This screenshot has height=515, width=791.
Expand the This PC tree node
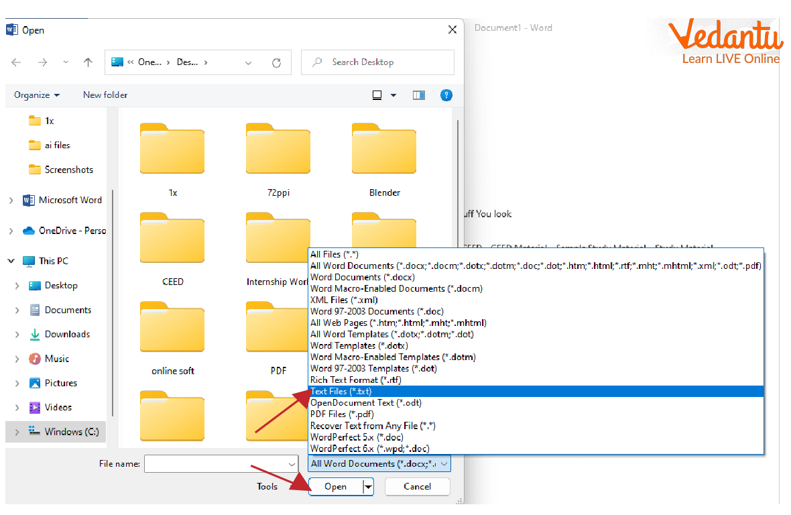(11, 261)
